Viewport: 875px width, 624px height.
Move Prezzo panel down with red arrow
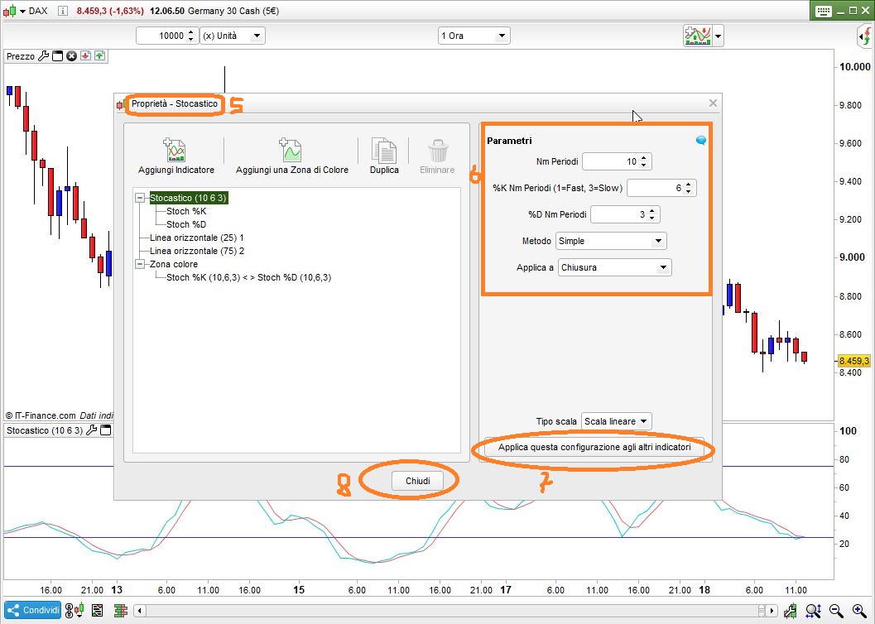85,55
